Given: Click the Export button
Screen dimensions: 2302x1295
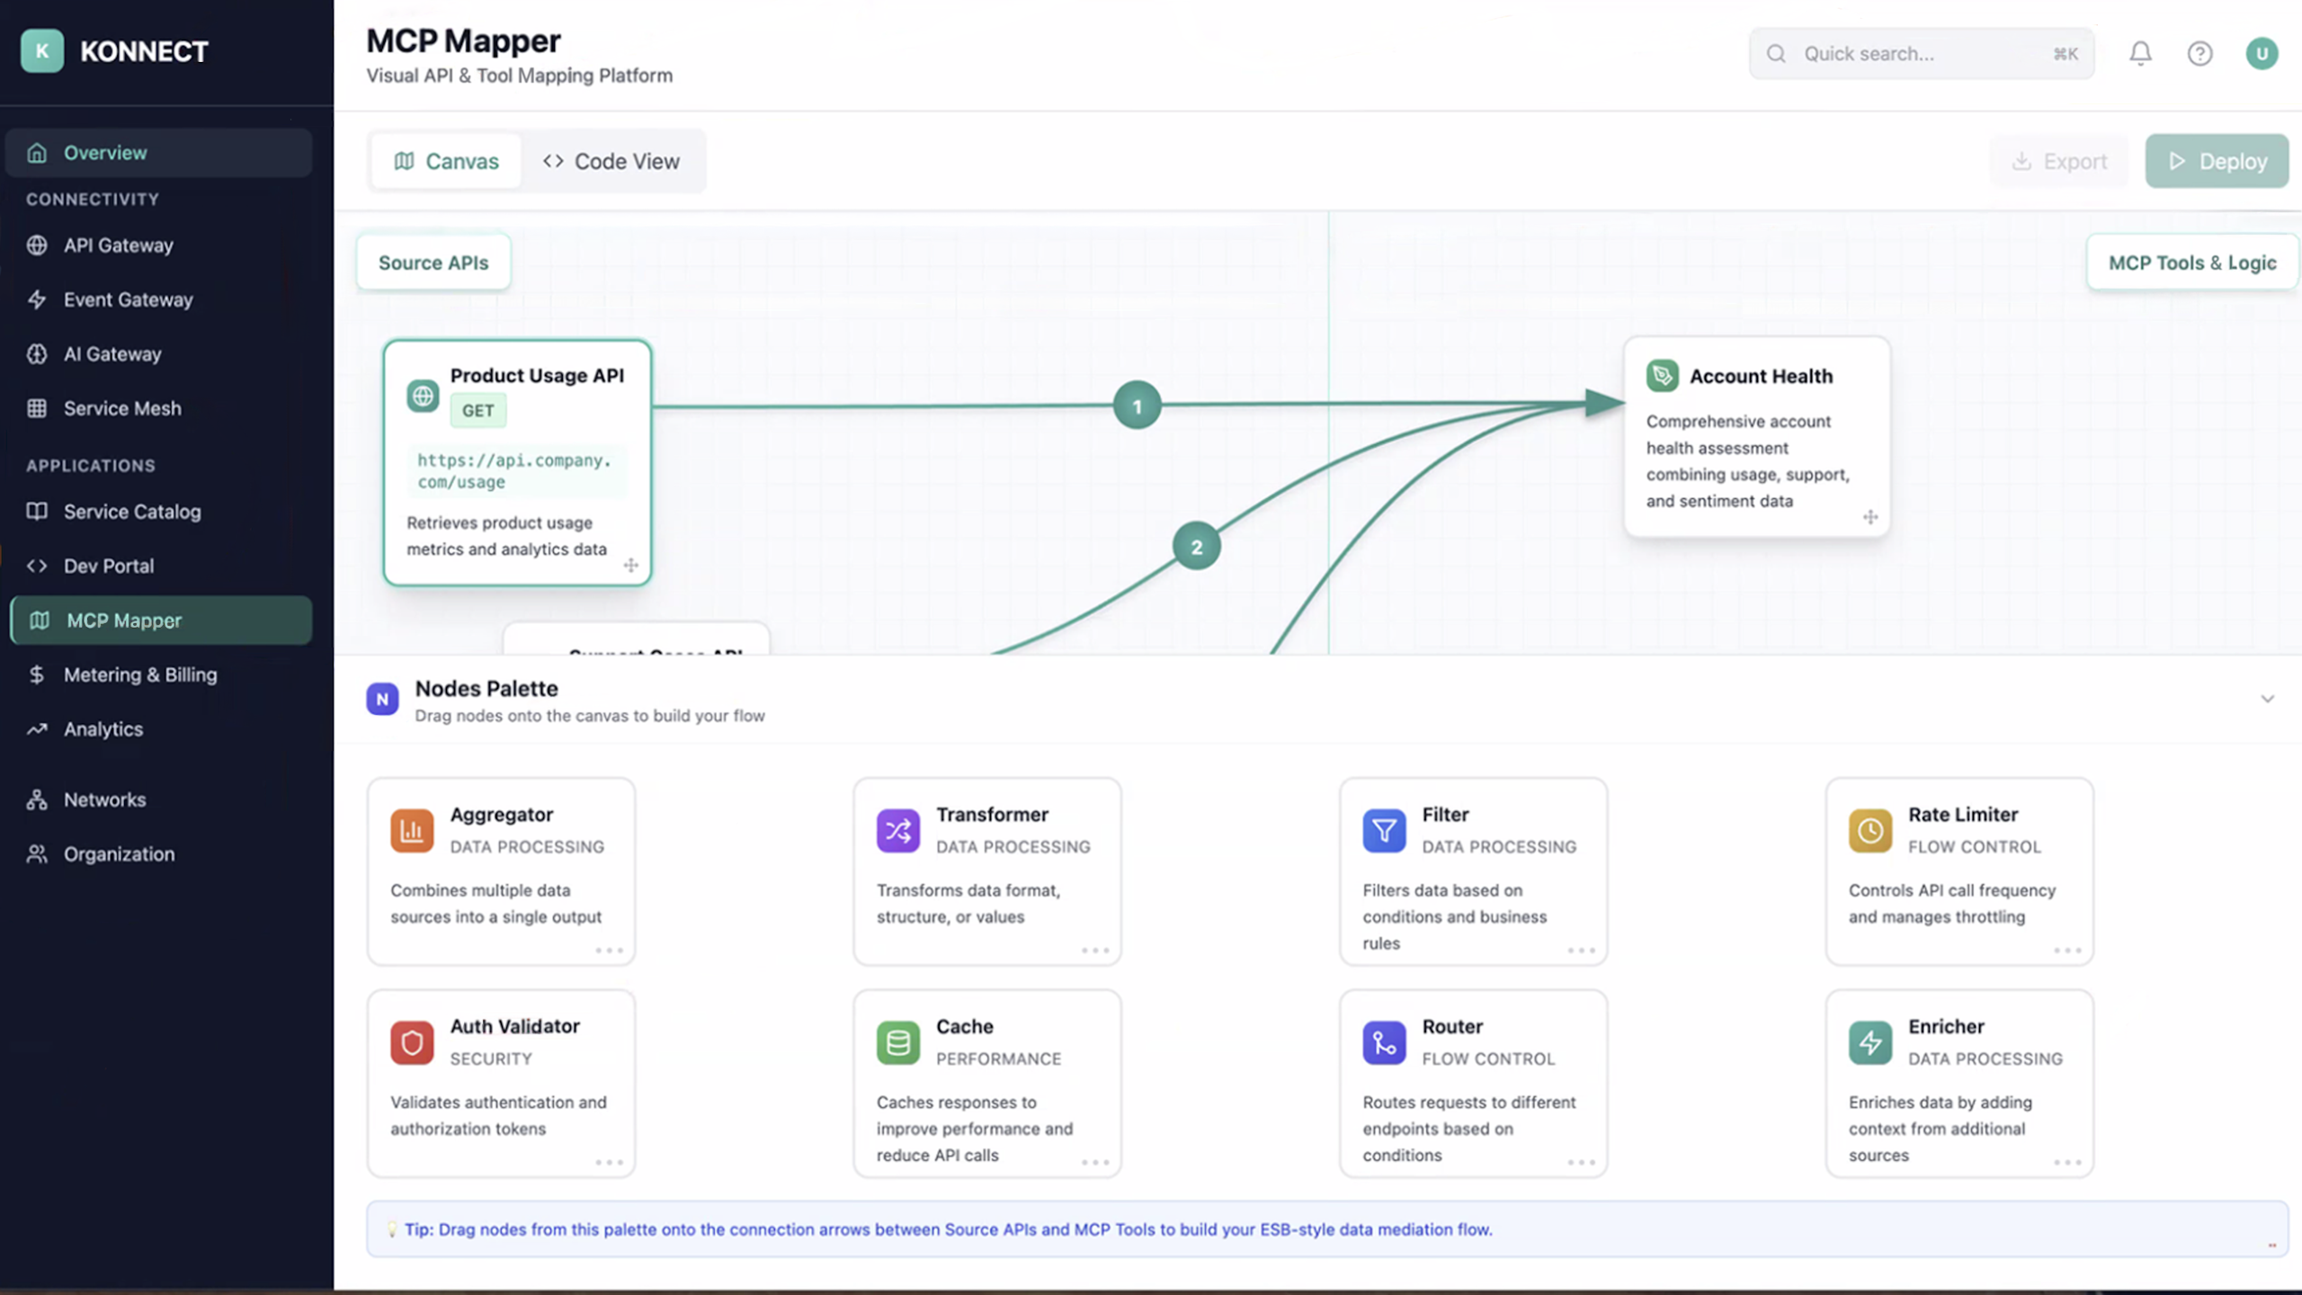Looking at the screenshot, I should pyautogui.click(x=2059, y=162).
